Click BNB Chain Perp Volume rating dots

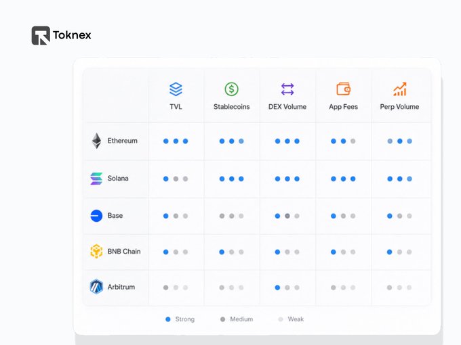pos(399,252)
